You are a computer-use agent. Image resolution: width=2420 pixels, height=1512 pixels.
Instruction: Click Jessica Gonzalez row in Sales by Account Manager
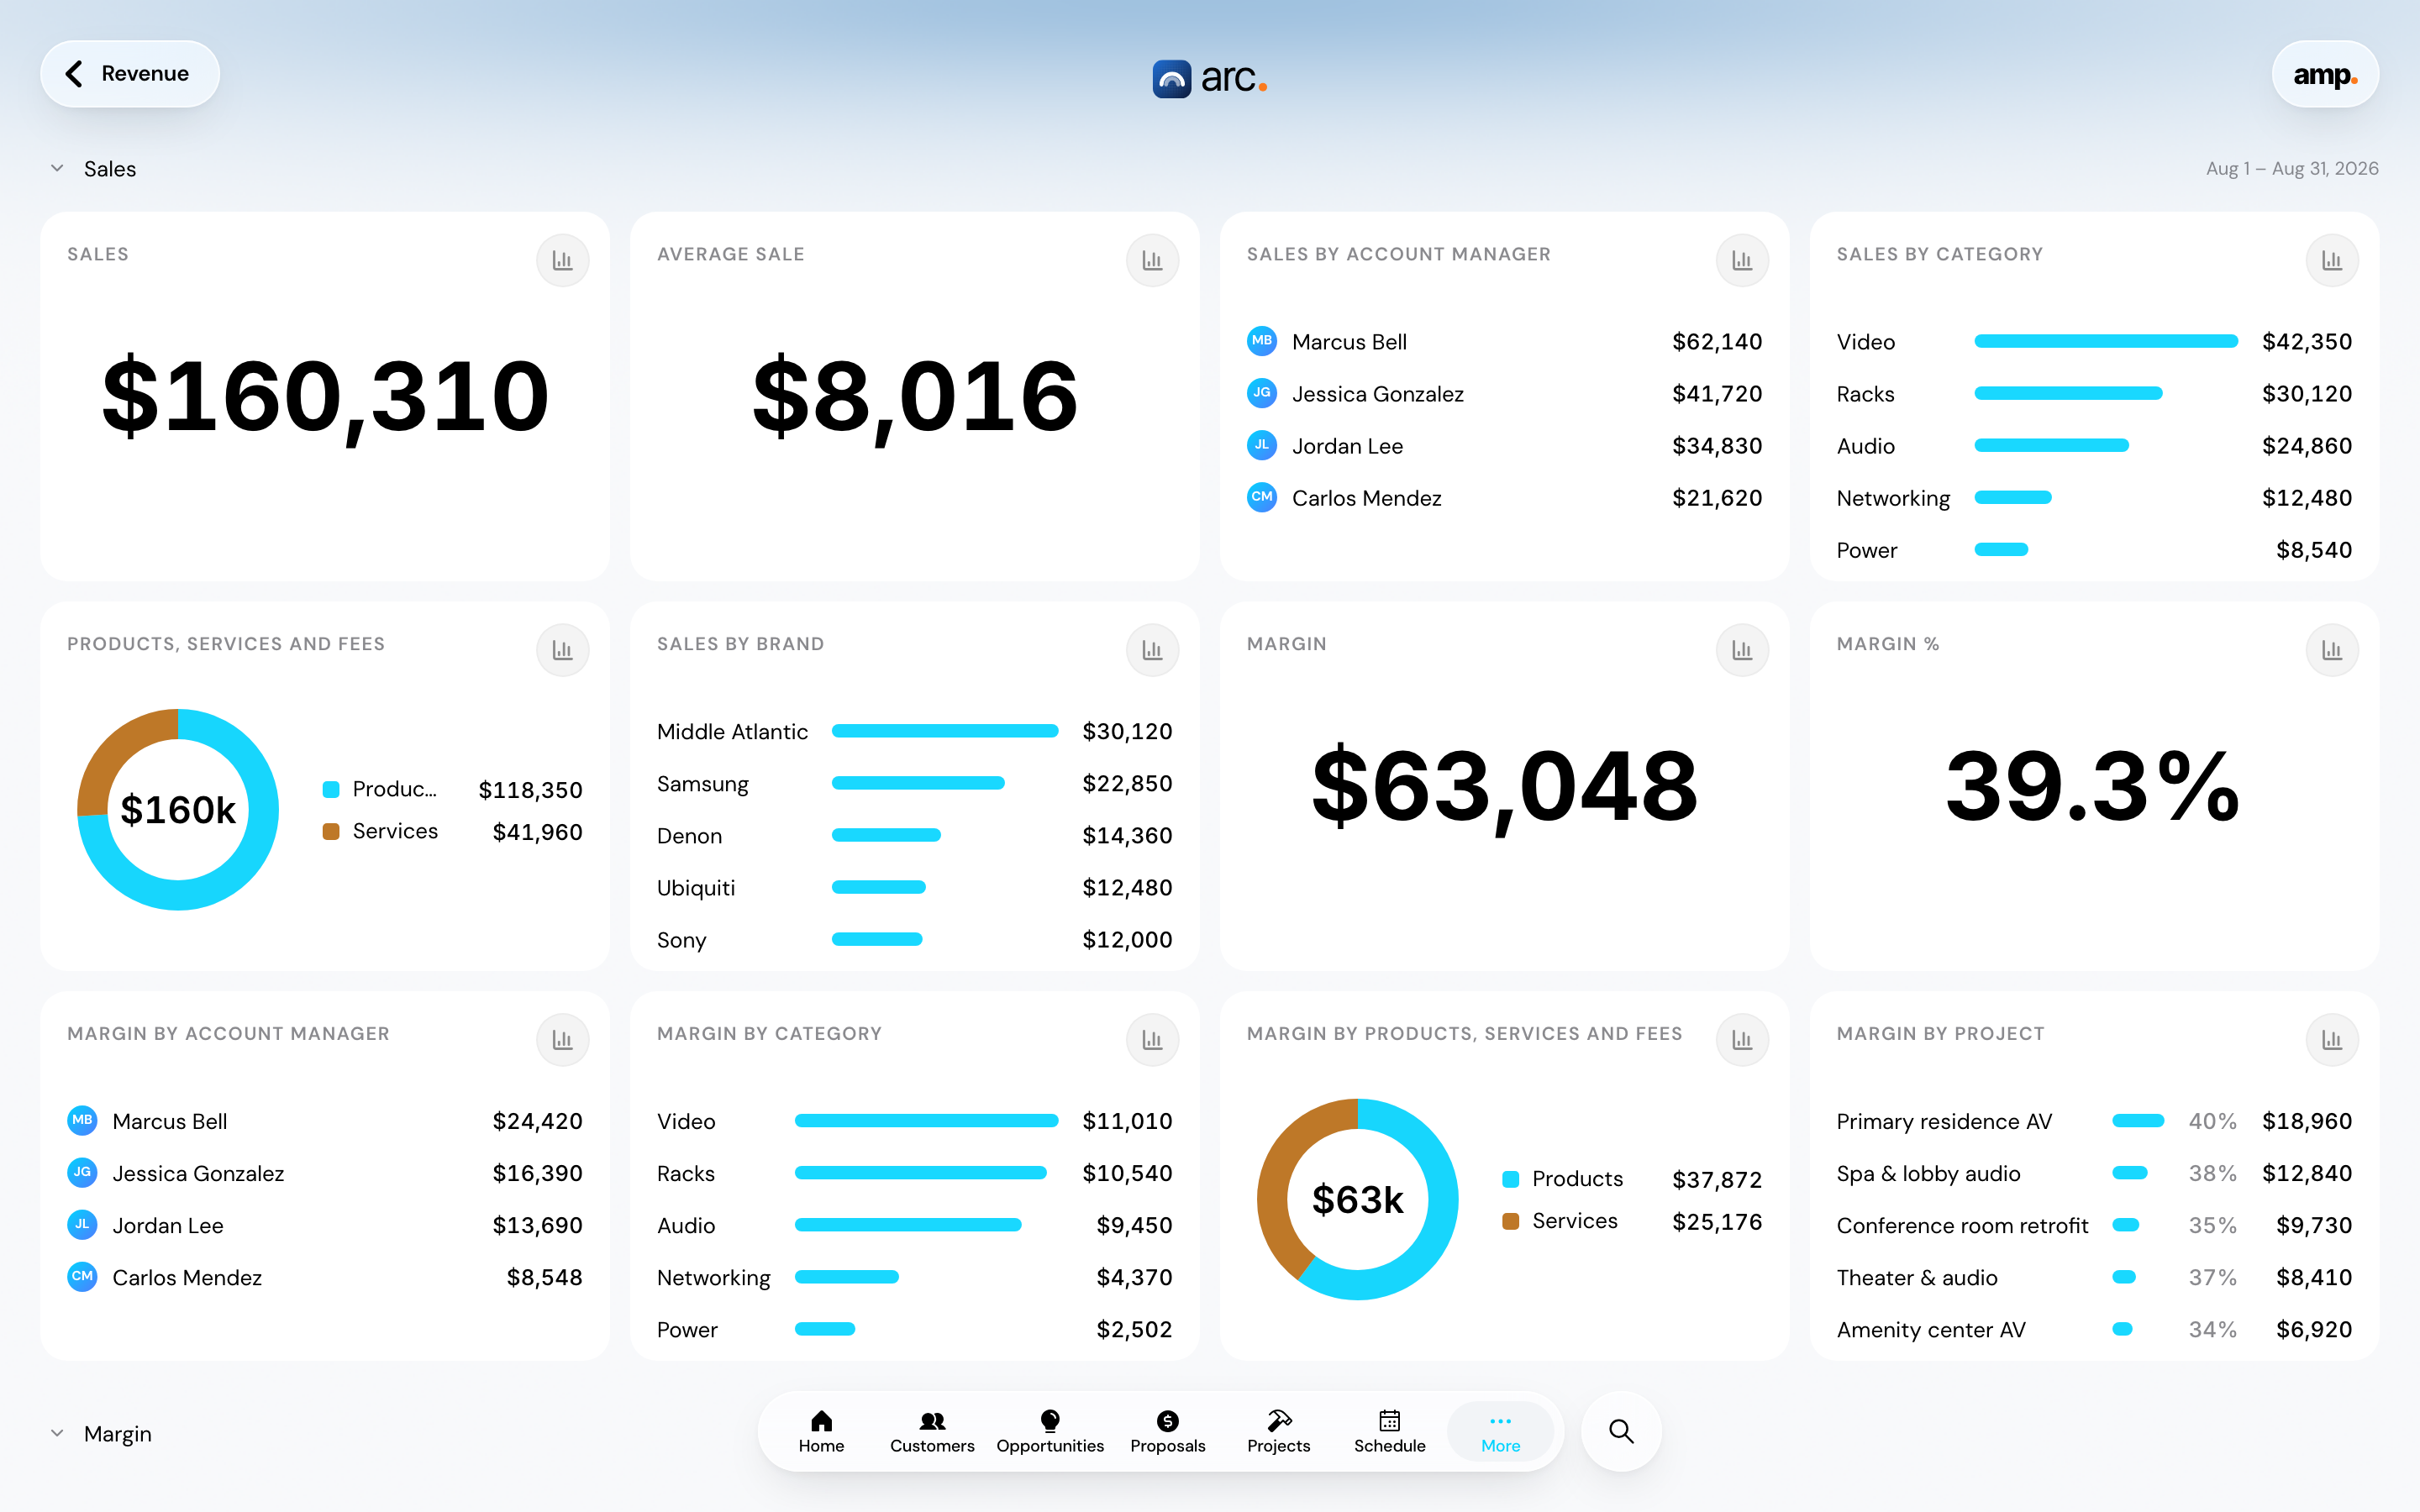[1504, 394]
